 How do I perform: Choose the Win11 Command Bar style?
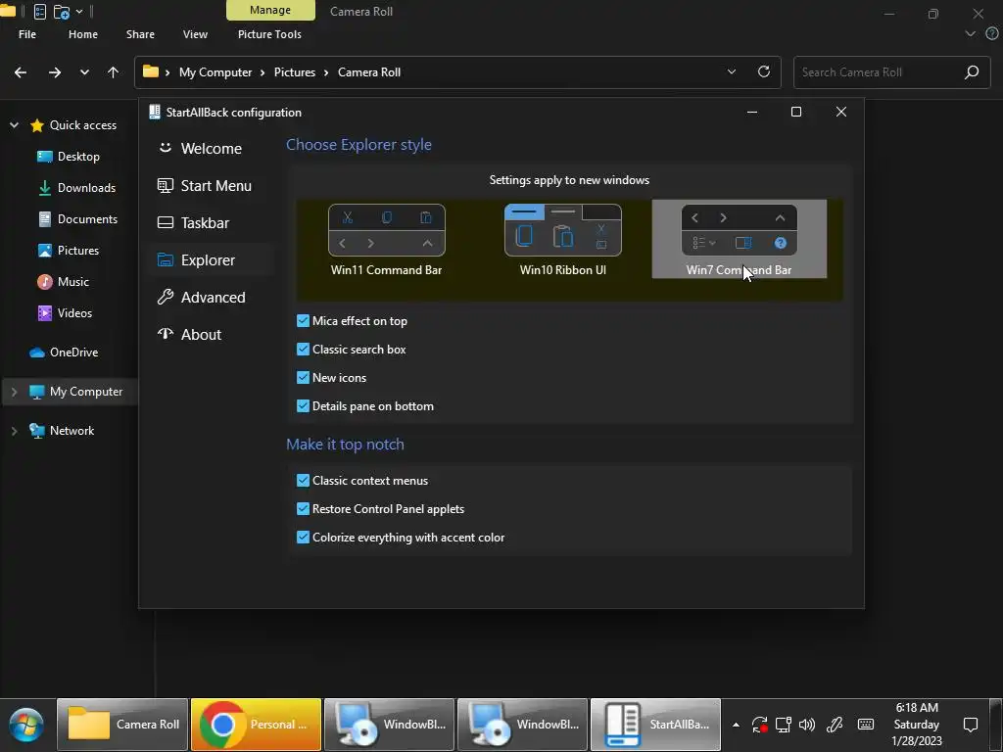386,240
